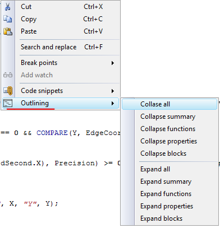Choose Collapse functions entry
This screenshot has width=220, height=228.
(169, 129)
